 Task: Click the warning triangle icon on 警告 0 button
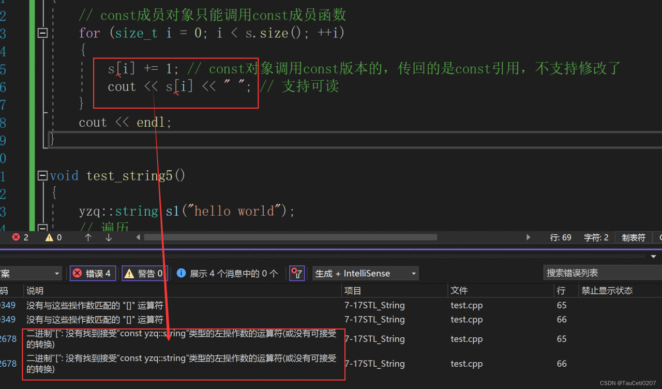click(130, 273)
